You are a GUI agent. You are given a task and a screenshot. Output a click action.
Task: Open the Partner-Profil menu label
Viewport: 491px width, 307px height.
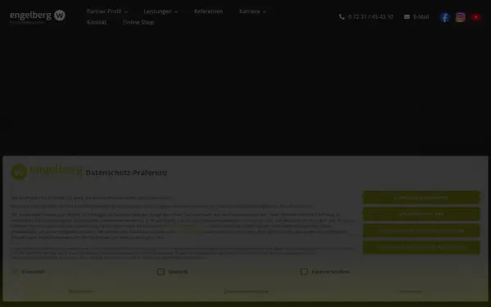104,11
